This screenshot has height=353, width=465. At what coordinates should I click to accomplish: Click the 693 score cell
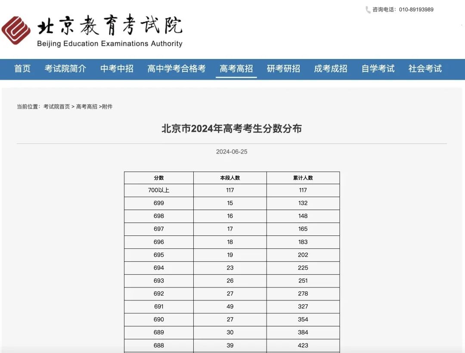point(158,281)
